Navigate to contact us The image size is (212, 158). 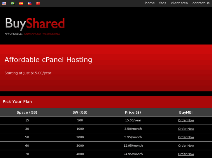(x=201, y=3)
